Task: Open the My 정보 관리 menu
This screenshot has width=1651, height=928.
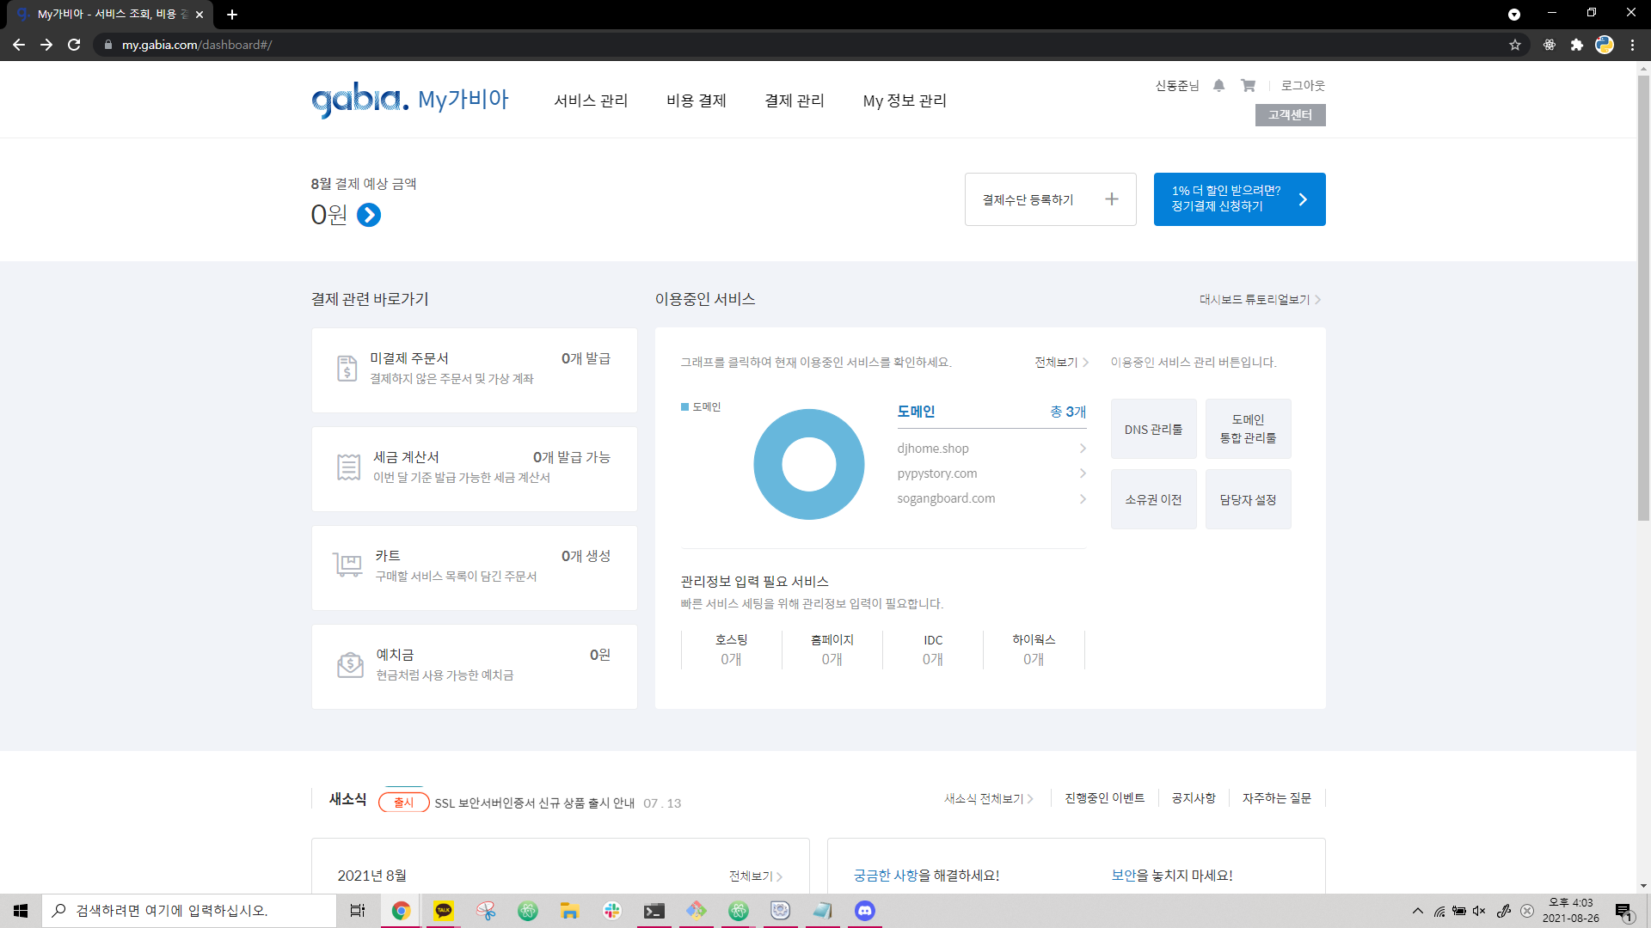Action: pyautogui.click(x=904, y=101)
